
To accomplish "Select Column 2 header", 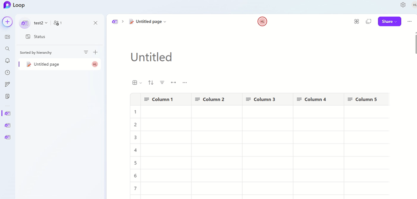I will point(217,99).
